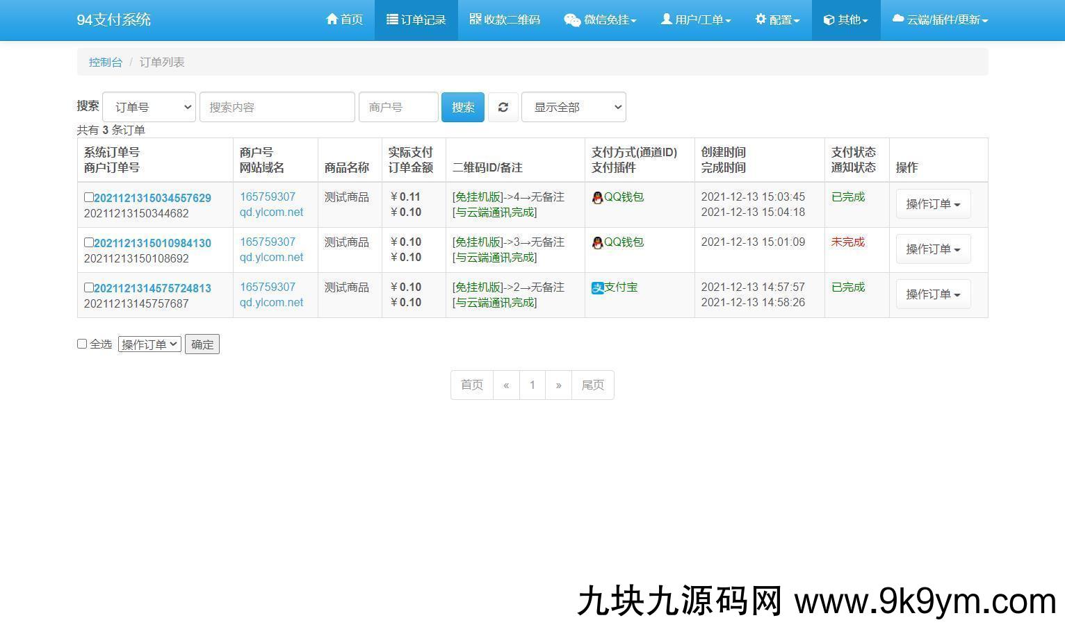Image resolution: width=1065 pixels, height=627 pixels.
Task: Enable the 全选 select-all checkbox
Action: [82, 344]
